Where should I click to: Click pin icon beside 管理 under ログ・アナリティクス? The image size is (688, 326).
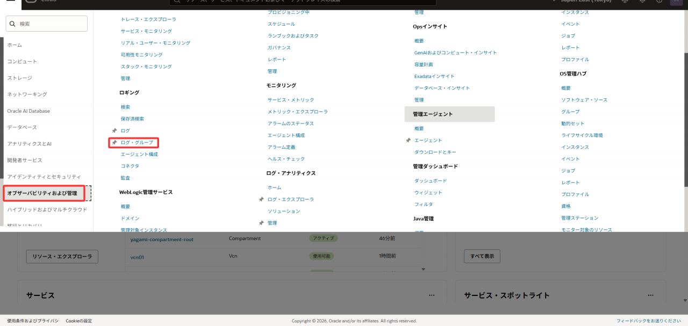pyautogui.click(x=261, y=223)
